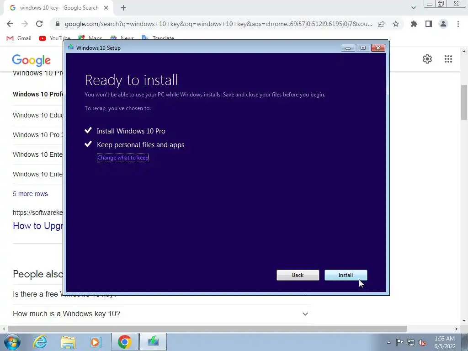468x351 pixels.
Task: Switch to Chrome in the taskbar
Action: pos(124,342)
